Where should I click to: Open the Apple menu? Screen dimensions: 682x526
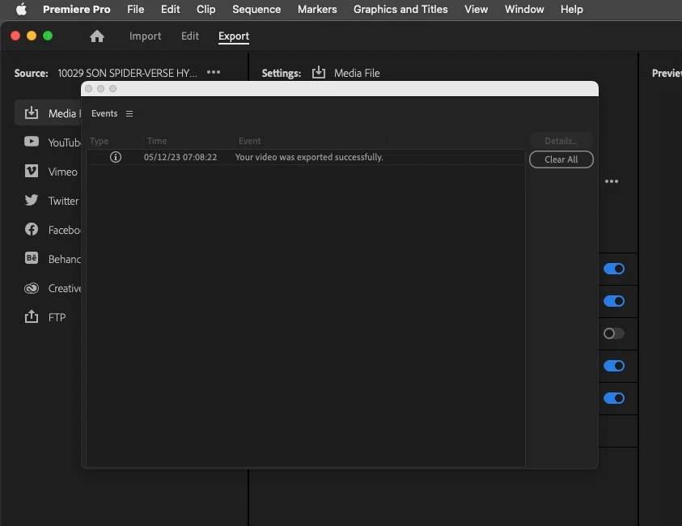pos(21,9)
